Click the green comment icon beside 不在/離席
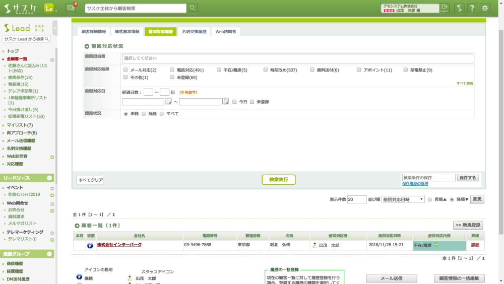 (x=436, y=245)
